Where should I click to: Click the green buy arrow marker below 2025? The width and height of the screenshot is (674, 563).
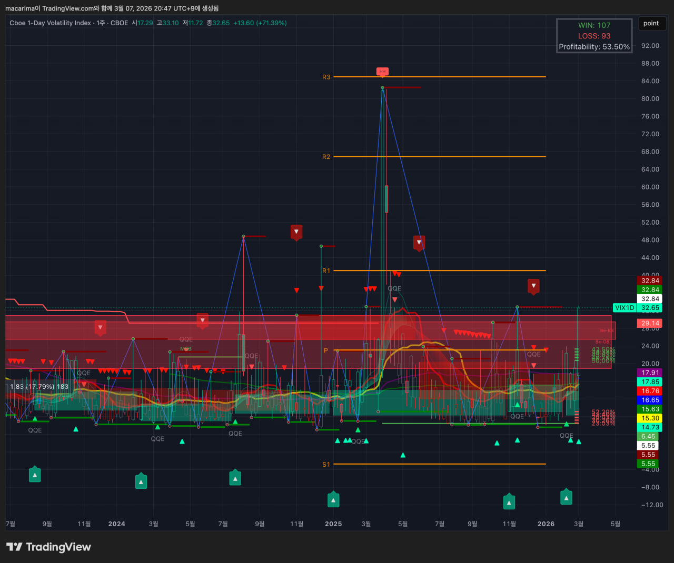(333, 500)
